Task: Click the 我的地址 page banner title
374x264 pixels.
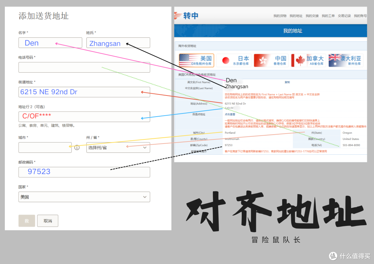Action: [x=293, y=31]
